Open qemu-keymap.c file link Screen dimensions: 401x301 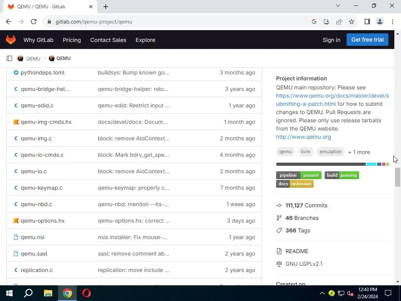pos(42,188)
